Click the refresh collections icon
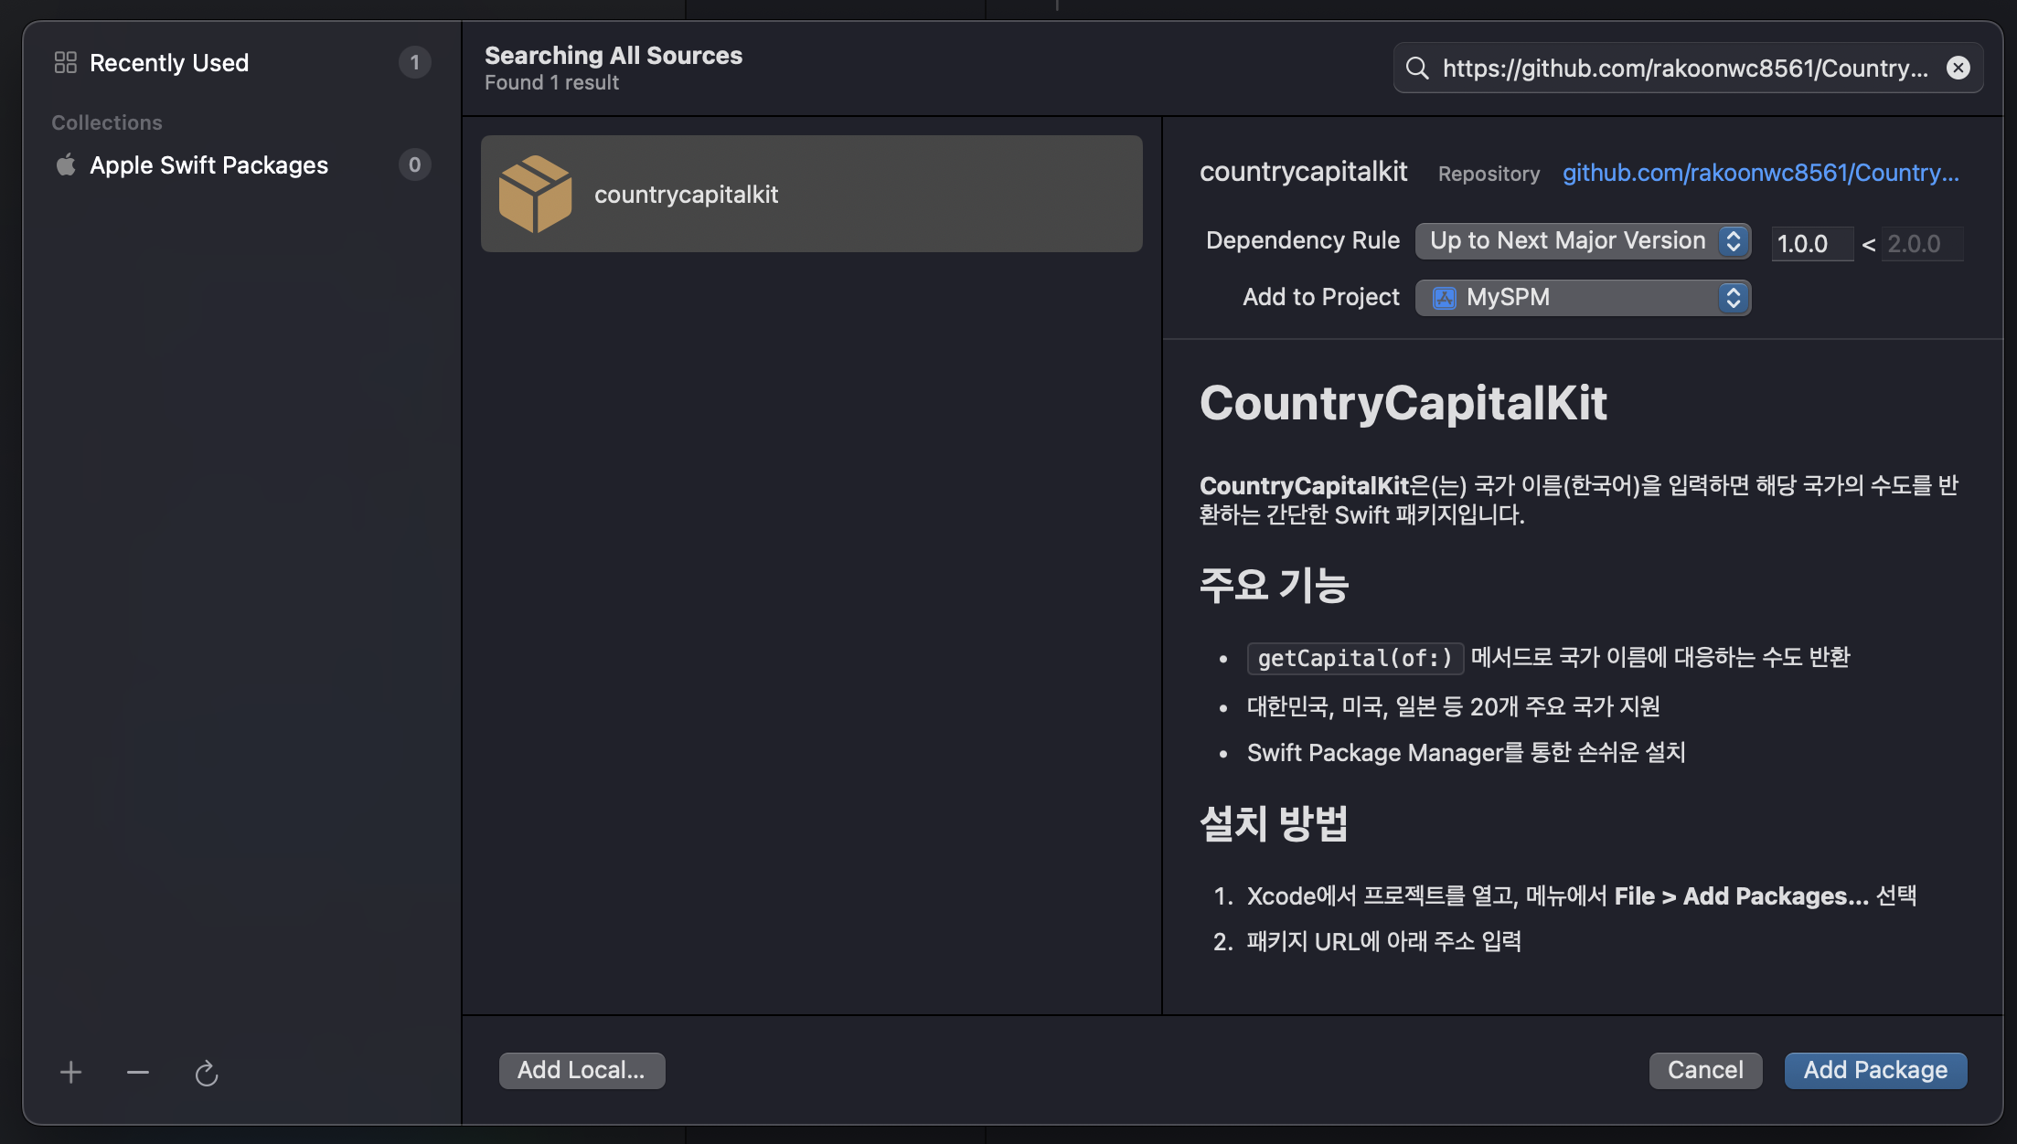Screen dimensions: 2017x1144 click(x=207, y=1073)
